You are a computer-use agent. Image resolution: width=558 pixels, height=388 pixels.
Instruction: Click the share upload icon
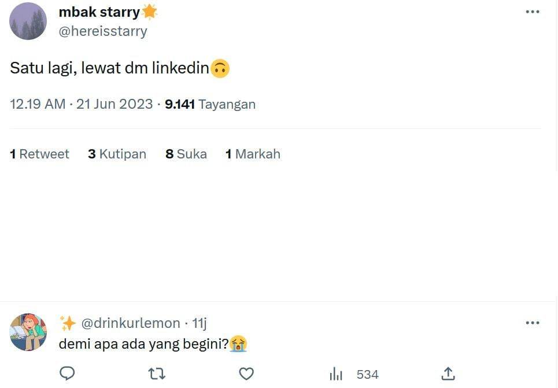pos(448,374)
